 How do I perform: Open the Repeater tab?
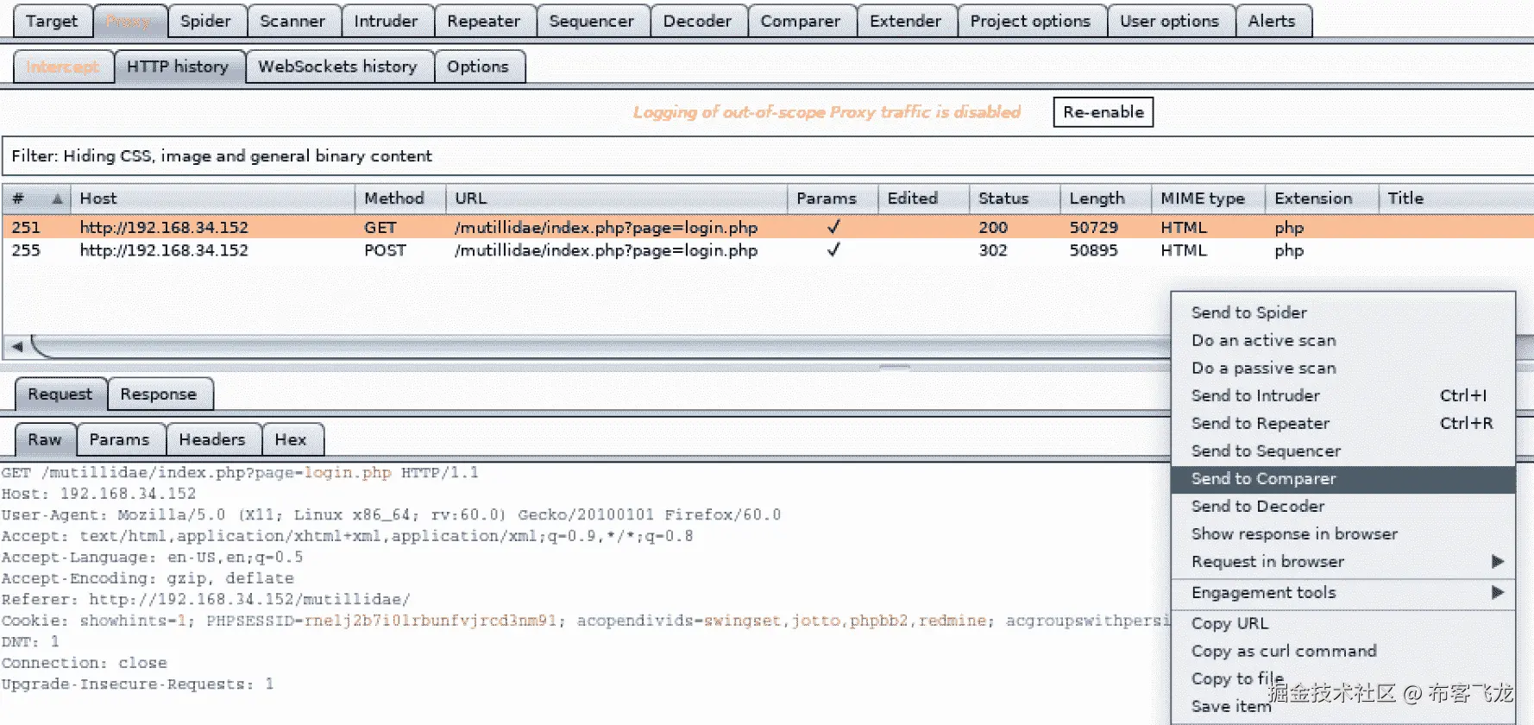483,21
